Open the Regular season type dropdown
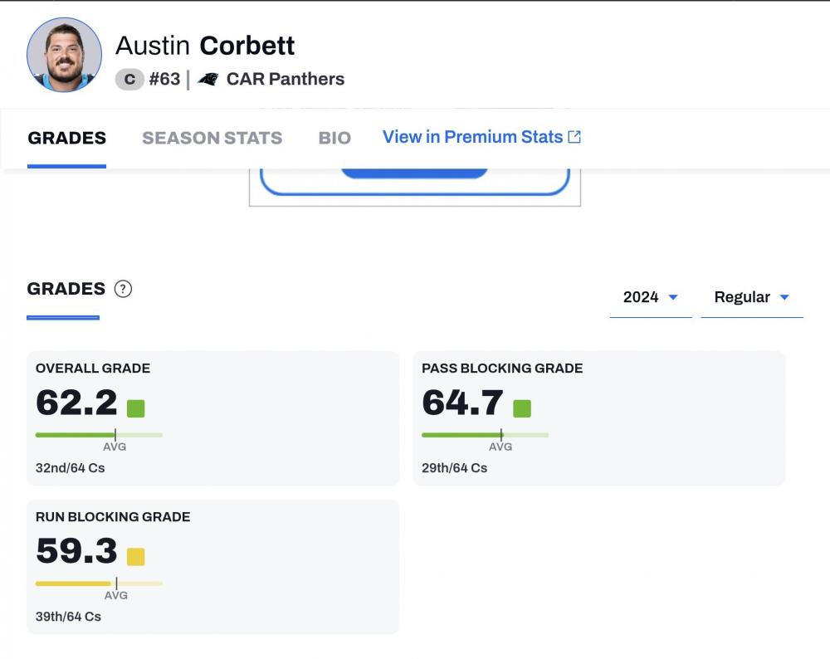830x659 pixels. tap(751, 297)
